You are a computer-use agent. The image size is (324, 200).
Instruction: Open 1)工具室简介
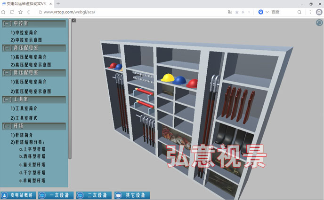[x=24, y=108]
